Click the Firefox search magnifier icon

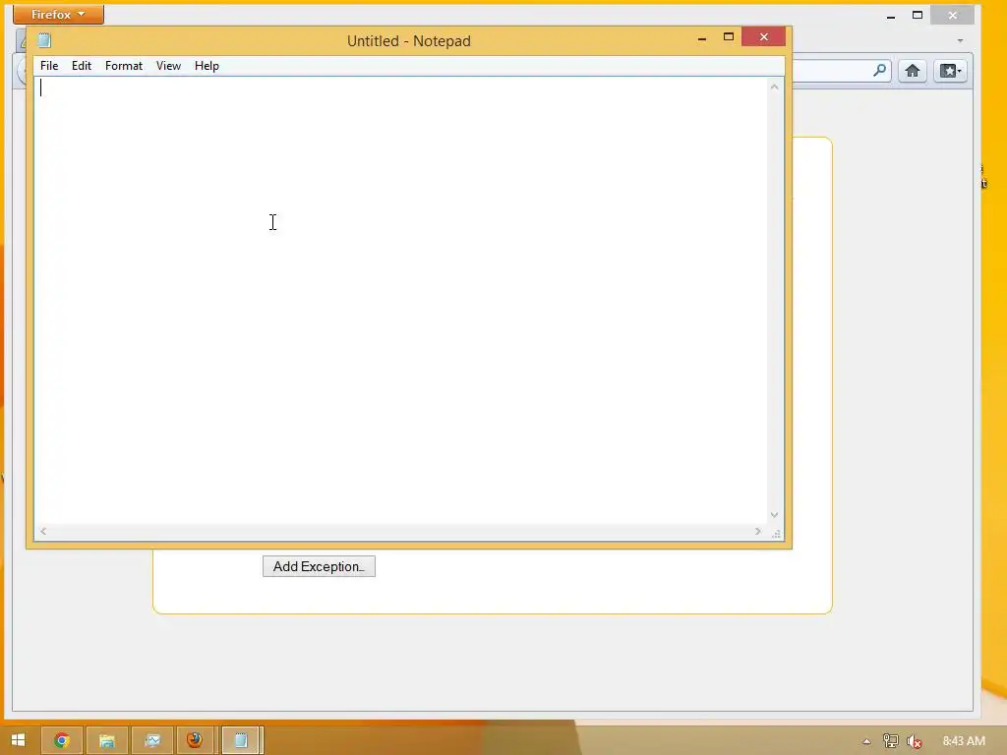(880, 70)
